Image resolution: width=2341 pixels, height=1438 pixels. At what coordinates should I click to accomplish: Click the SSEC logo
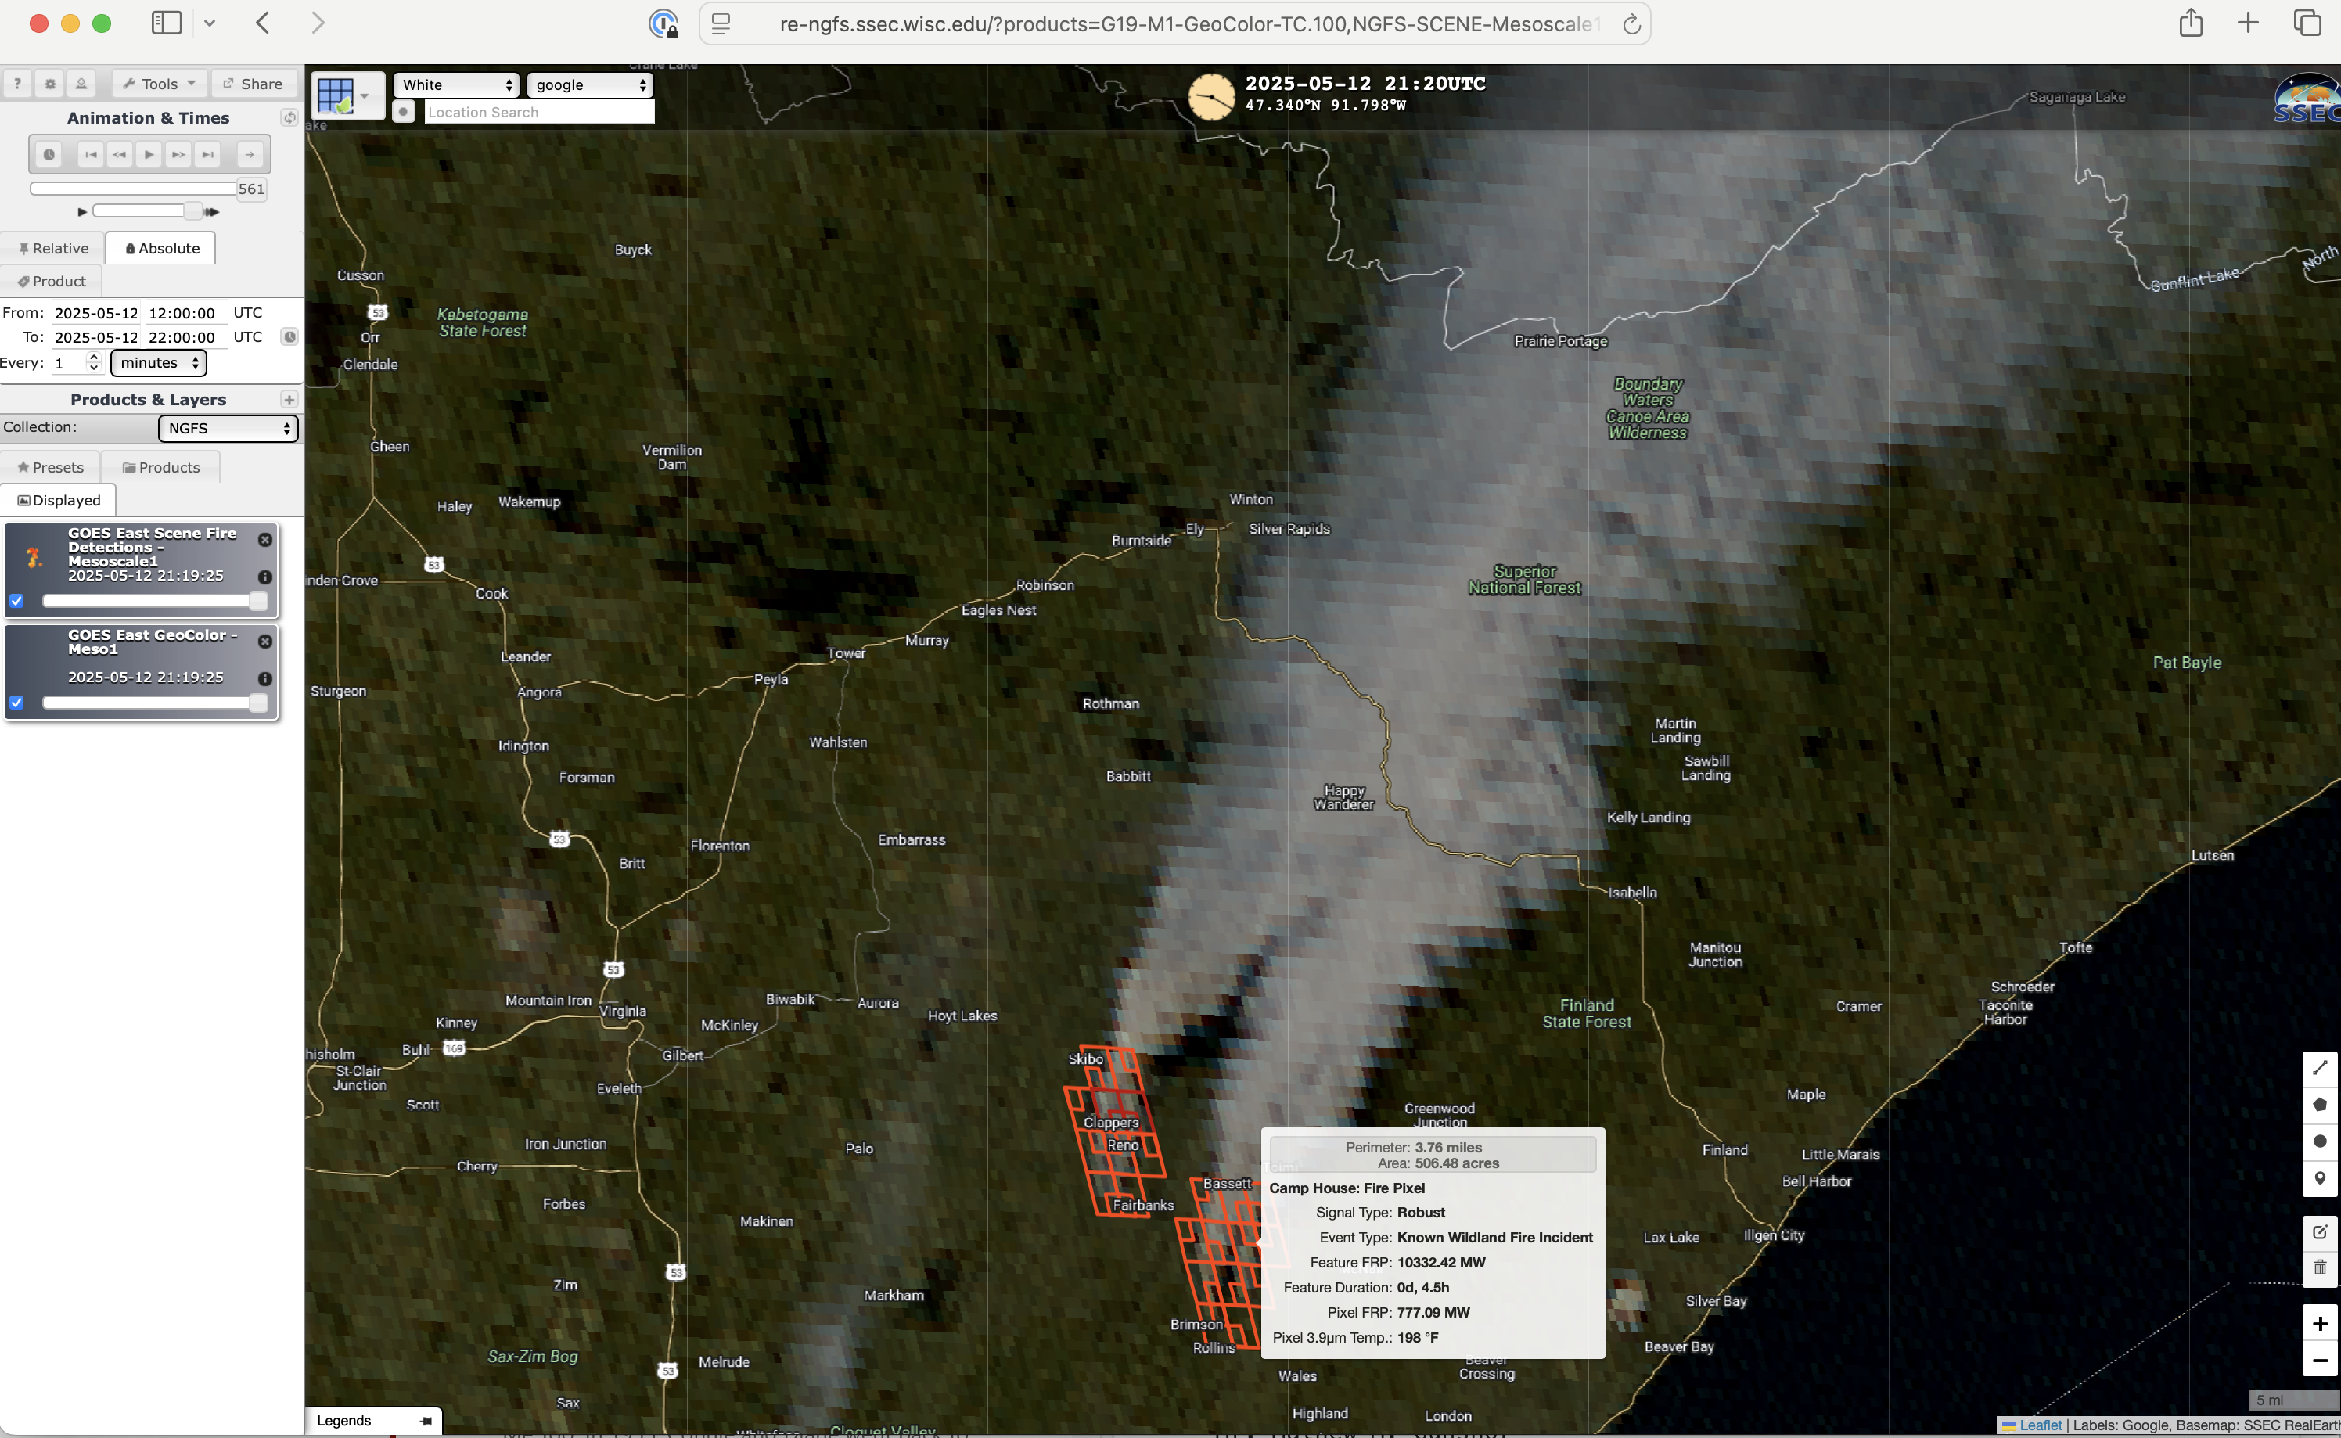(x=2307, y=99)
